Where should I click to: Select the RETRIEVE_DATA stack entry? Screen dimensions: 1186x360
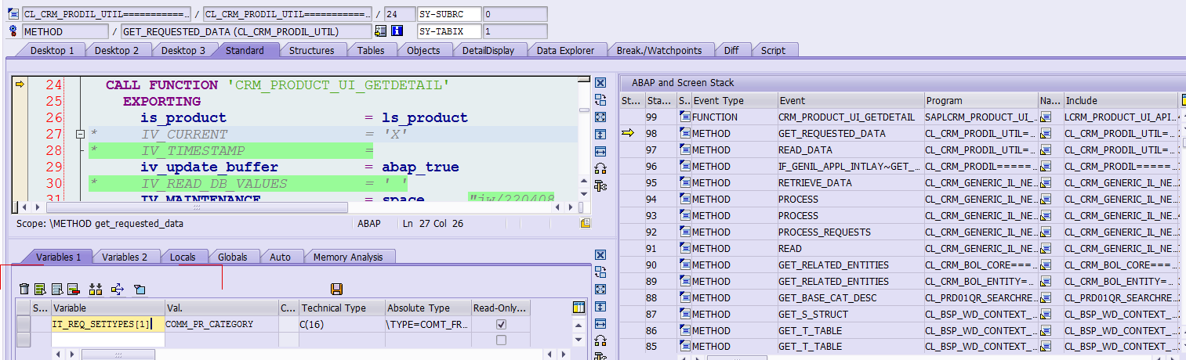click(x=811, y=183)
